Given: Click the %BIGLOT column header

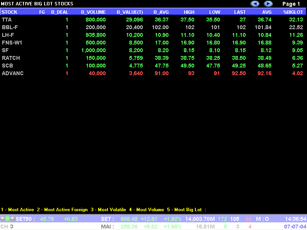Looking at the screenshot, I should click(x=293, y=12).
